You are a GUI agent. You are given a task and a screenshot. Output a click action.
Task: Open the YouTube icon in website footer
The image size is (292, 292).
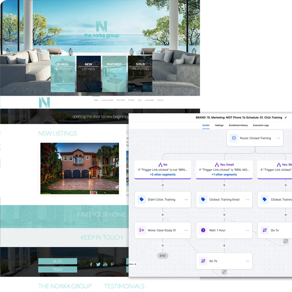coord(105,264)
